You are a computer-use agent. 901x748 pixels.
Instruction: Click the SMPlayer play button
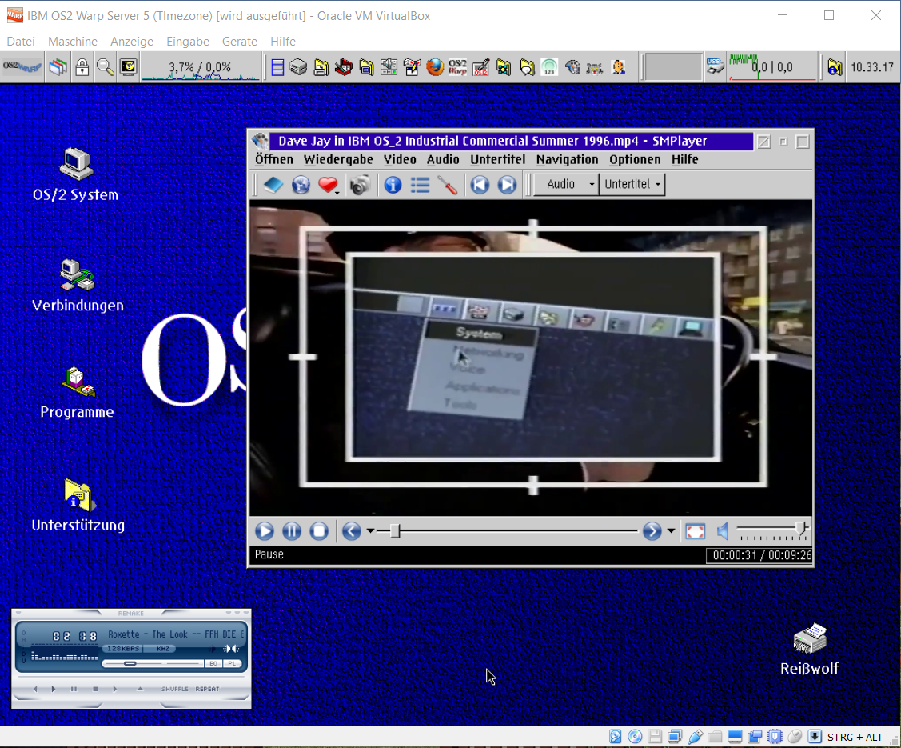coord(265,531)
